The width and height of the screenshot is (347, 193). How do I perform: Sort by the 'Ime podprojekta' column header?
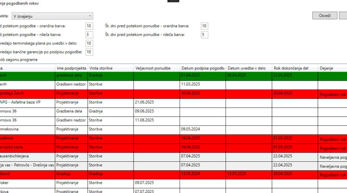[72, 68]
